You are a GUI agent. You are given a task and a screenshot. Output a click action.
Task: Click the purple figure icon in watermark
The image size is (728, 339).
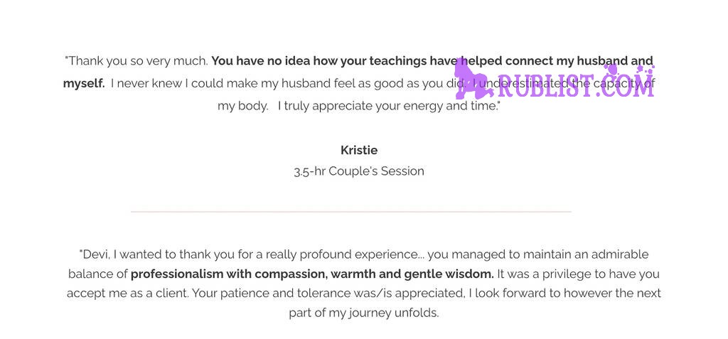pyautogui.click(x=473, y=79)
